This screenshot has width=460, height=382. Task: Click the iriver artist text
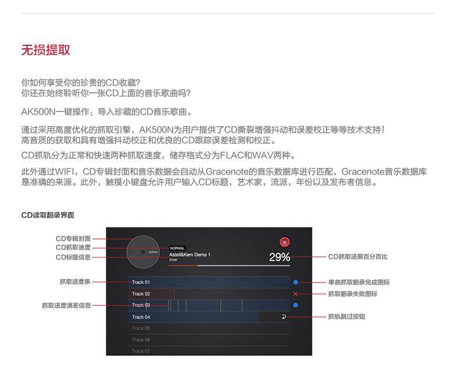coord(173,259)
